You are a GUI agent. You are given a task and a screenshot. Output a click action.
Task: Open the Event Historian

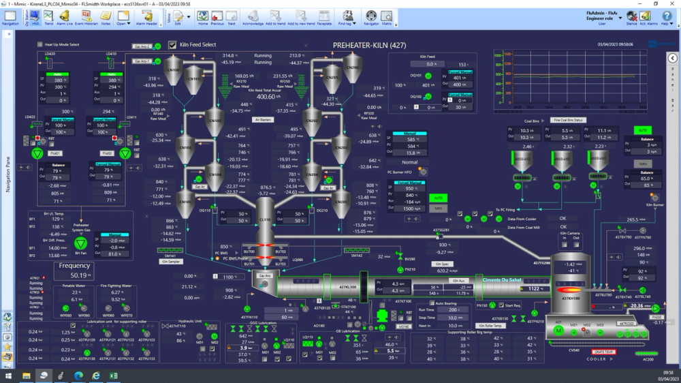pos(86,18)
